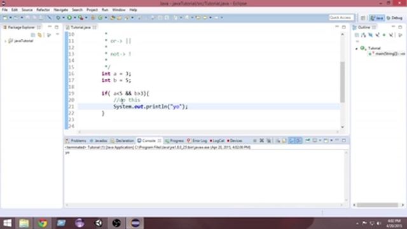Image resolution: width=407 pixels, height=229 pixels.
Task: Click Hide Fields icon in Outline toolbar
Action: (x=370, y=35)
